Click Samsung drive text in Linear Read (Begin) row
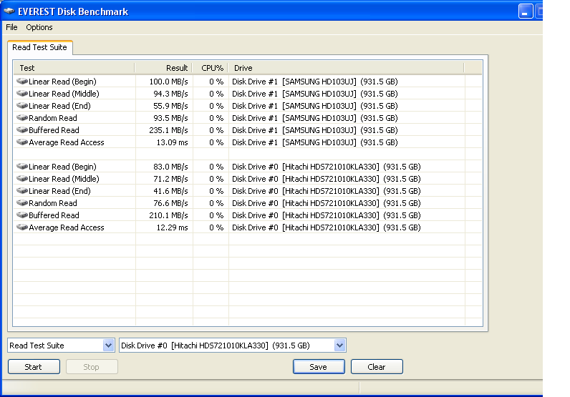570x397 pixels. click(x=315, y=82)
